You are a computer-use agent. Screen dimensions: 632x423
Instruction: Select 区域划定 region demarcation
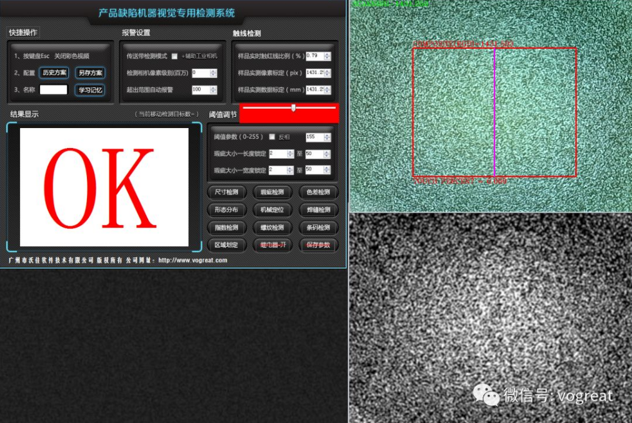226,245
